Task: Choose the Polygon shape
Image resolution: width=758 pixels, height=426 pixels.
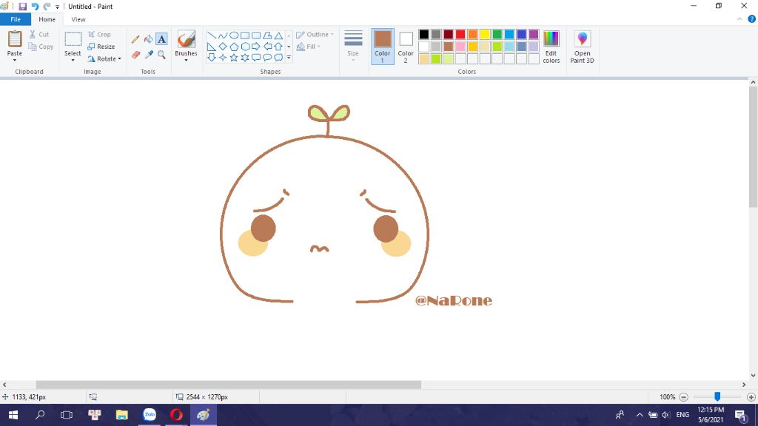Action: [x=267, y=35]
